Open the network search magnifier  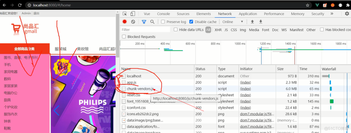[x=152, y=22]
